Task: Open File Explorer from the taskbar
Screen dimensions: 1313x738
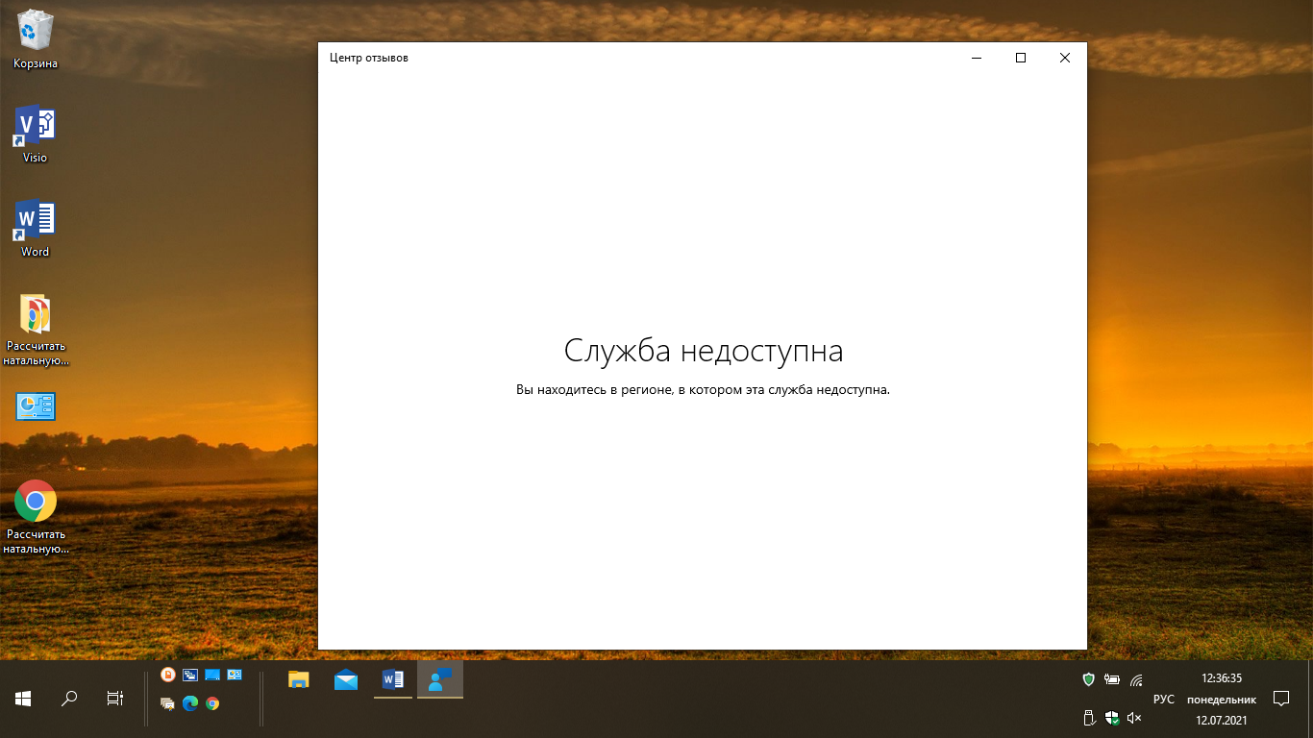Action: [x=299, y=679]
